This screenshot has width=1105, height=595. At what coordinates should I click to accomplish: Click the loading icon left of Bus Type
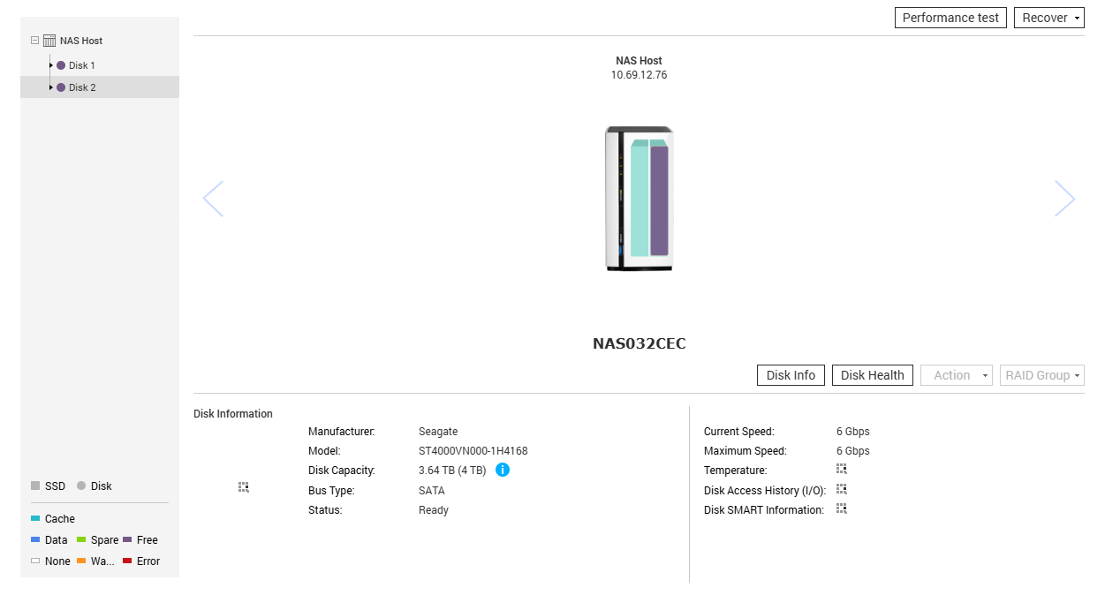pyautogui.click(x=244, y=487)
